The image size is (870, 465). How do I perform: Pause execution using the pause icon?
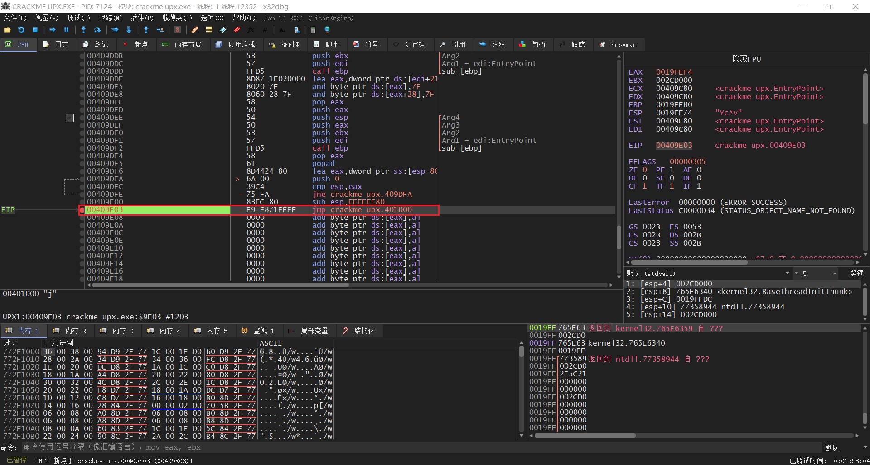pyautogui.click(x=67, y=30)
